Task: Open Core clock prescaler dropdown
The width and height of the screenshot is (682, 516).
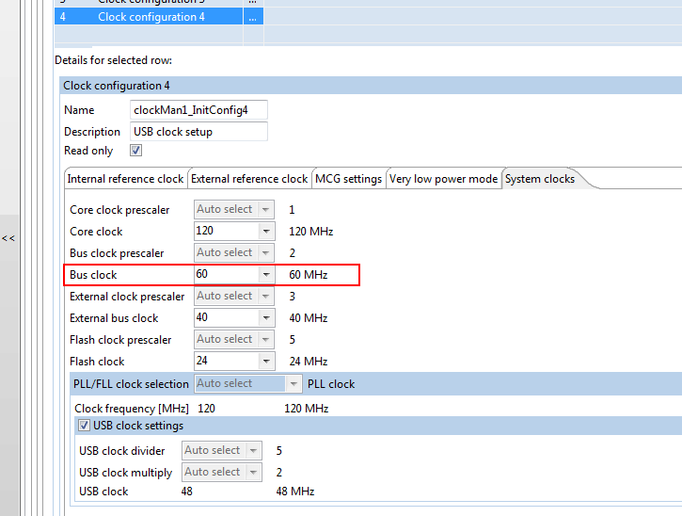Action: [234, 209]
